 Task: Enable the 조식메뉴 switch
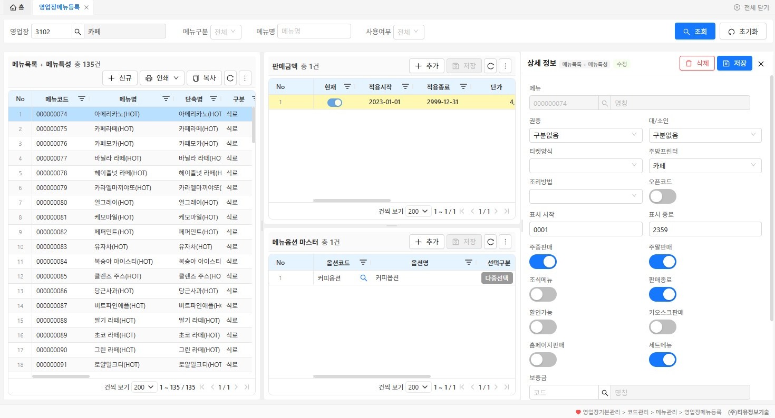(x=543, y=294)
